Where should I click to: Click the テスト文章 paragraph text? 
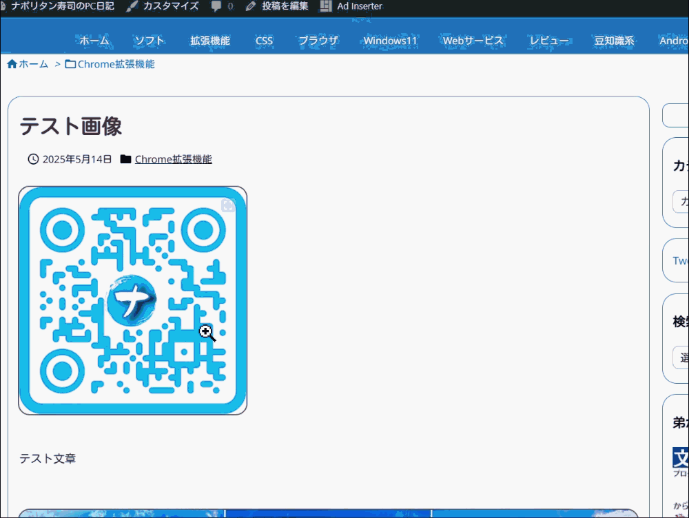point(48,459)
